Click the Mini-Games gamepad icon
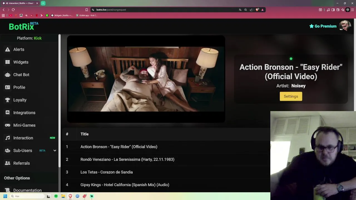356x200 pixels. tap(8, 125)
